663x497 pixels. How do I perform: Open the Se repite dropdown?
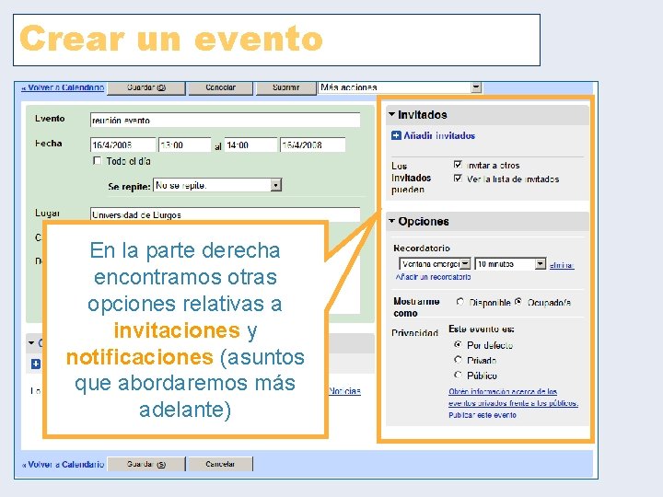[275, 185]
